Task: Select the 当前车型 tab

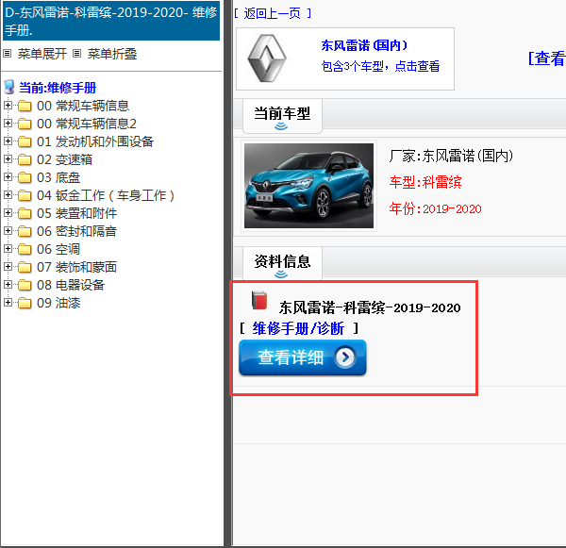Action: pos(282,116)
